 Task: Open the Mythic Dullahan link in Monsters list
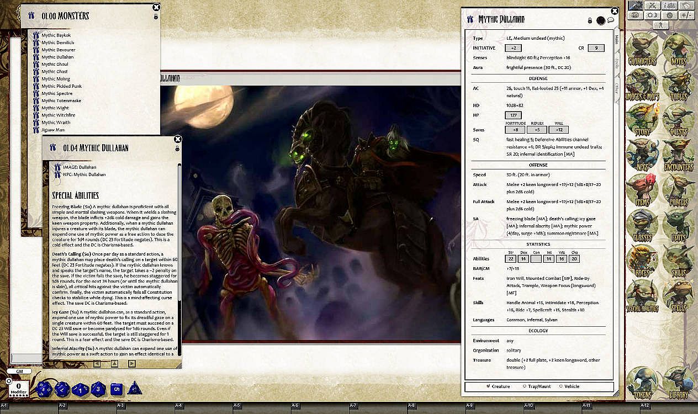pyautogui.click(x=57, y=57)
